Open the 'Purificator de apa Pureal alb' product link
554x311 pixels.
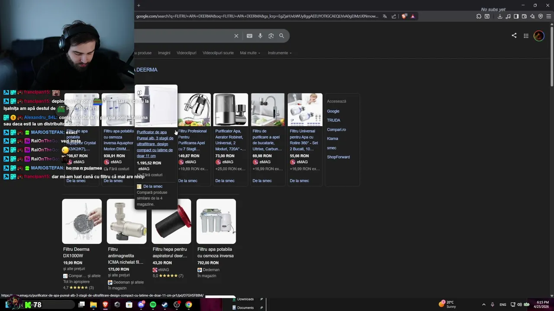coord(155,144)
